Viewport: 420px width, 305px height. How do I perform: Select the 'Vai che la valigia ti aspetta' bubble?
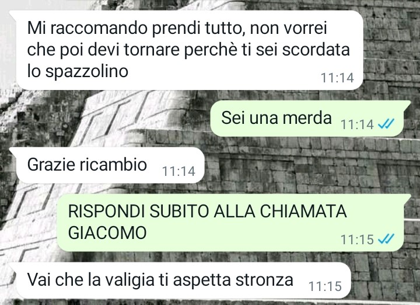tap(184, 280)
